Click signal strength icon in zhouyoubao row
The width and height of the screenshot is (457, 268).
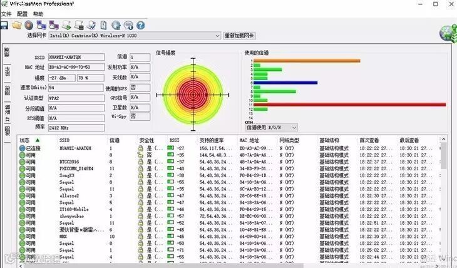click(x=170, y=216)
